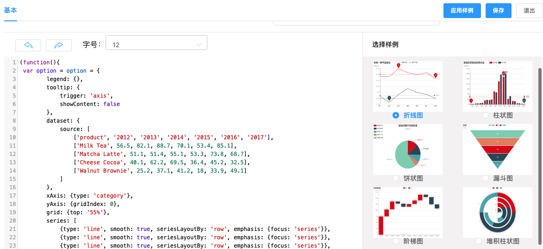The width and height of the screenshot is (543, 249).
Task: Select the 柱状图 radio button
Action: point(486,115)
